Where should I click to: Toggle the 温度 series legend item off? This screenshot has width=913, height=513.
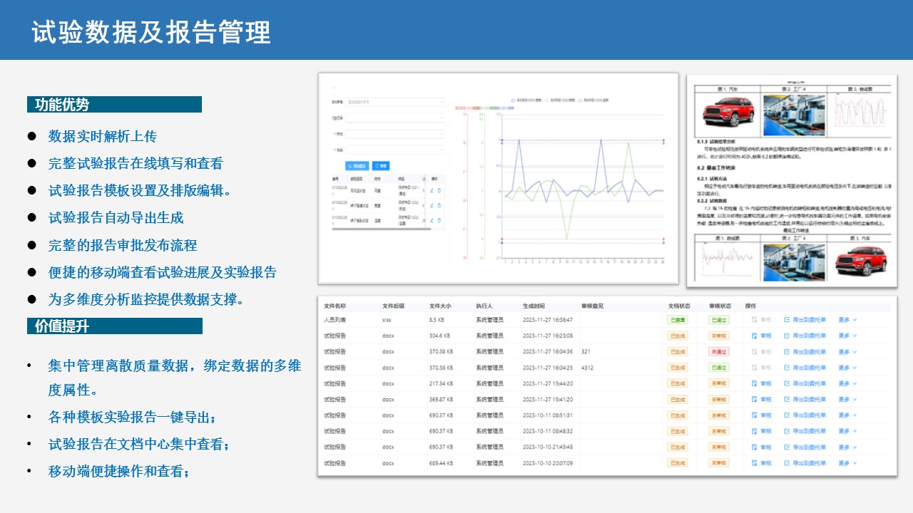pos(579,100)
